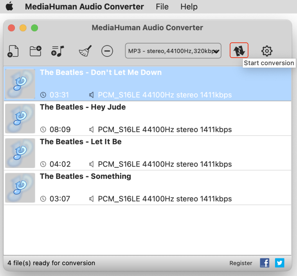The image size is (297, 276).
Task: Select The Beatles - Hey Jude track
Action: tap(157, 118)
